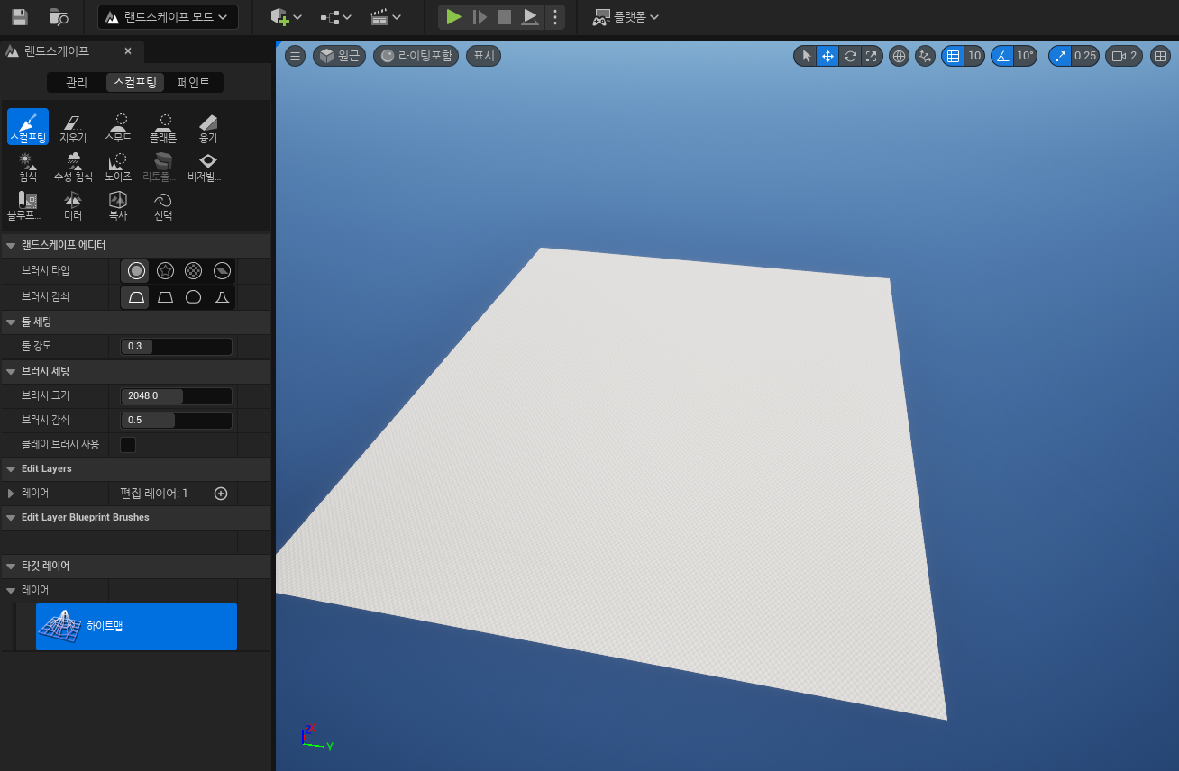The image size is (1179, 771).
Task: Open the viewport hamburger menu
Action: point(295,56)
